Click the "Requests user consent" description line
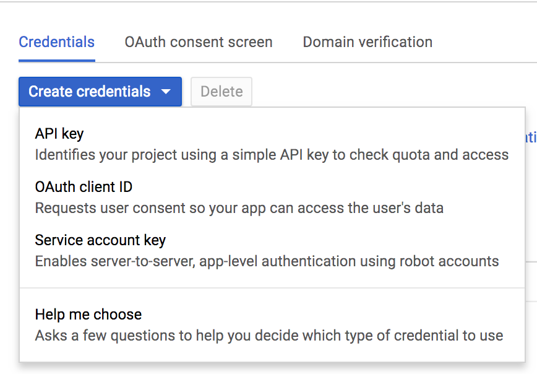This screenshot has height=374, width=537. pos(239,208)
